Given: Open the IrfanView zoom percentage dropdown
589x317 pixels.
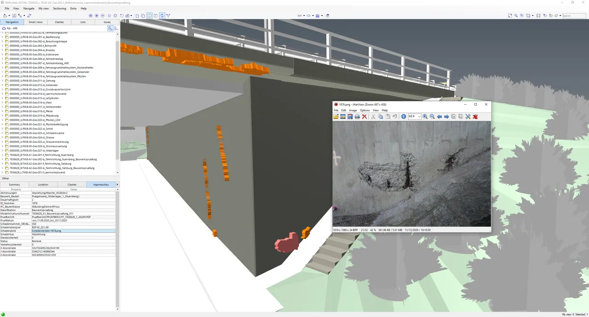Looking at the screenshot, I should [419, 117].
